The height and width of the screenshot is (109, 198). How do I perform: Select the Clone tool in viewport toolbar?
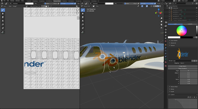click(x=83, y=21)
